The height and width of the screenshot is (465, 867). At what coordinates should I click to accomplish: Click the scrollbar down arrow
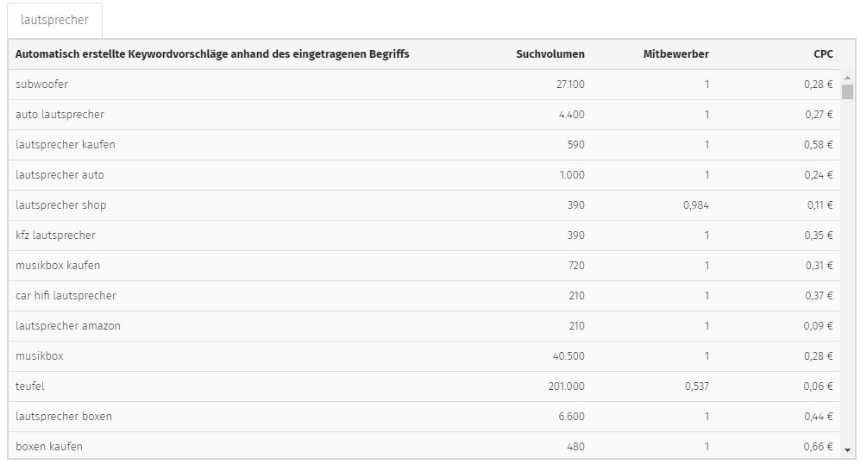pyautogui.click(x=847, y=450)
